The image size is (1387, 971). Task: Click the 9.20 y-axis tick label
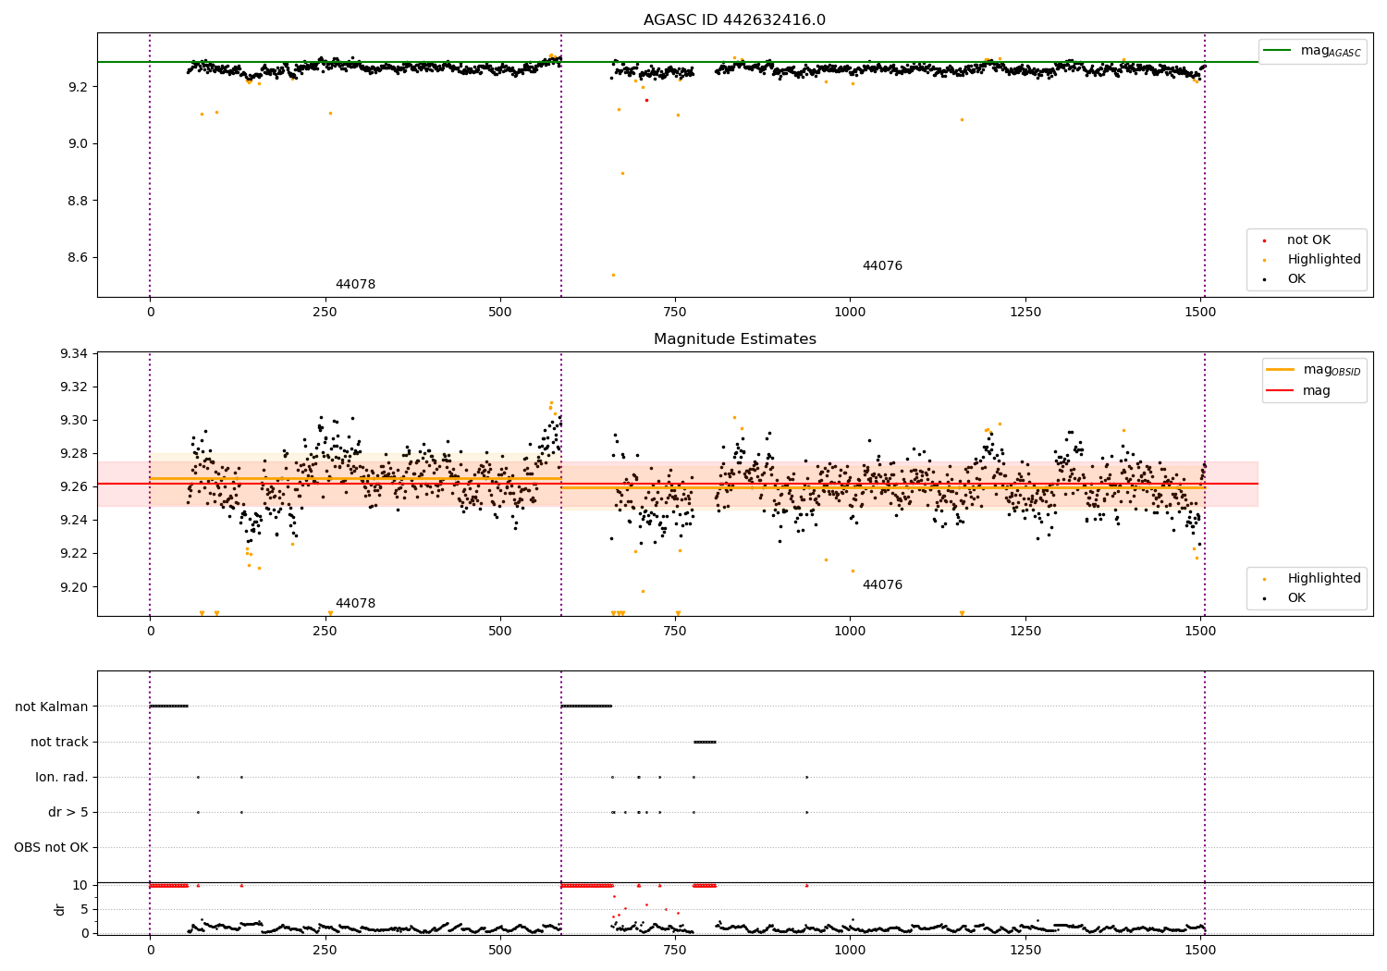tap(73, 587)
